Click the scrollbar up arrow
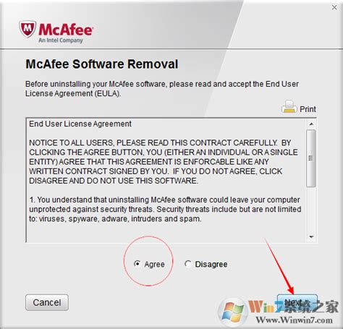The height and width of the screenshot is (329, 343). coord(311,124)
